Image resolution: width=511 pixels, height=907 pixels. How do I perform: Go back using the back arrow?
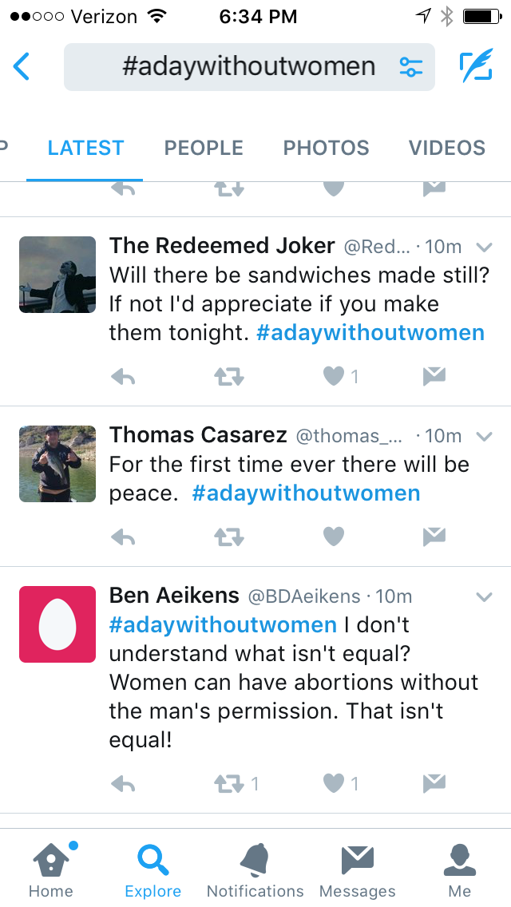[22, 67]
